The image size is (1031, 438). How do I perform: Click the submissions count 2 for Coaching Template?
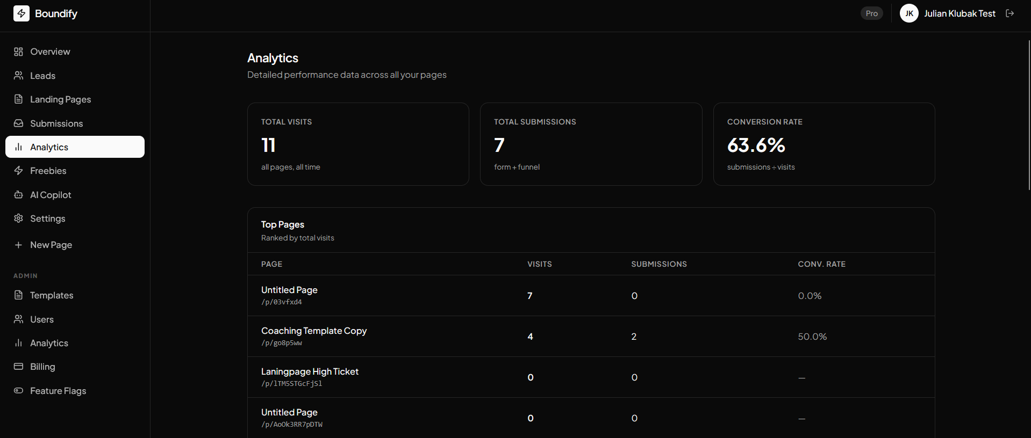pyautogui.click(x=634, y=337)
